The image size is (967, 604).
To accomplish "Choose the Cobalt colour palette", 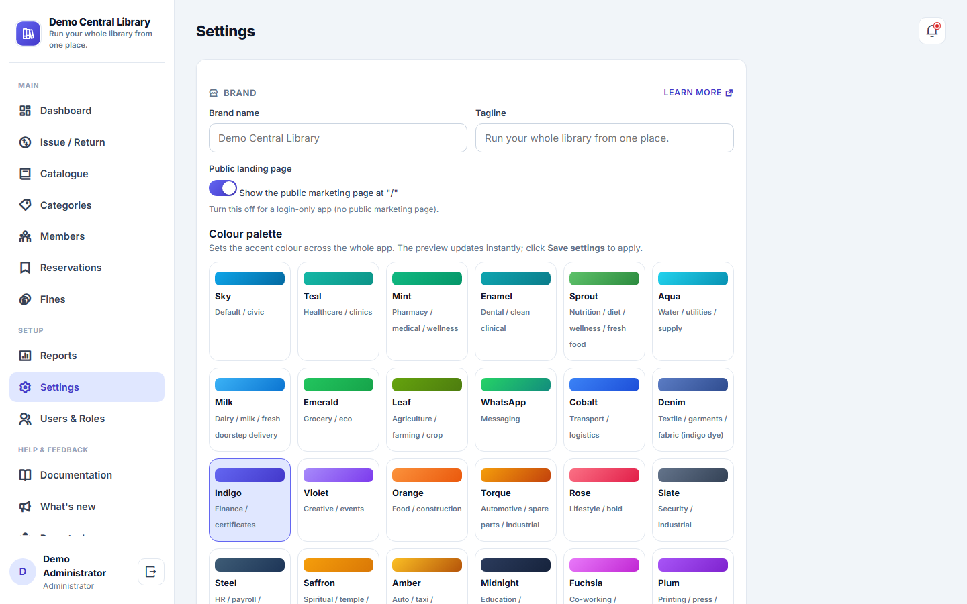I will point(604,409).
